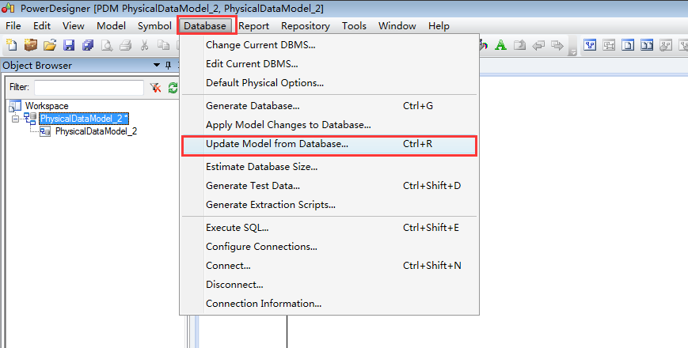Clear the Object Browser filter icon
Viewport: 688px width, 348px height.
155,88
